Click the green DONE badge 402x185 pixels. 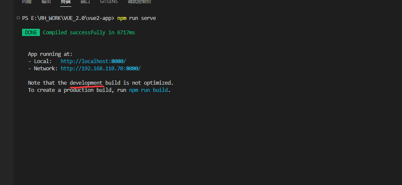pos(31,33)
